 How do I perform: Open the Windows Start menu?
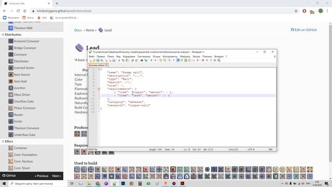click(4, 183)
